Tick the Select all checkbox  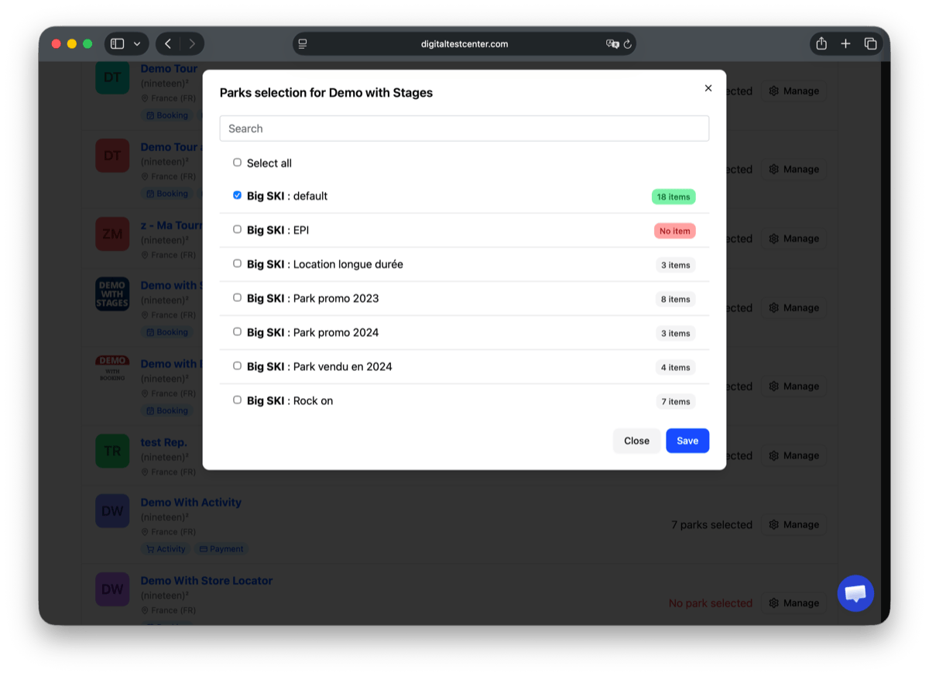click(x=237, y=163)
